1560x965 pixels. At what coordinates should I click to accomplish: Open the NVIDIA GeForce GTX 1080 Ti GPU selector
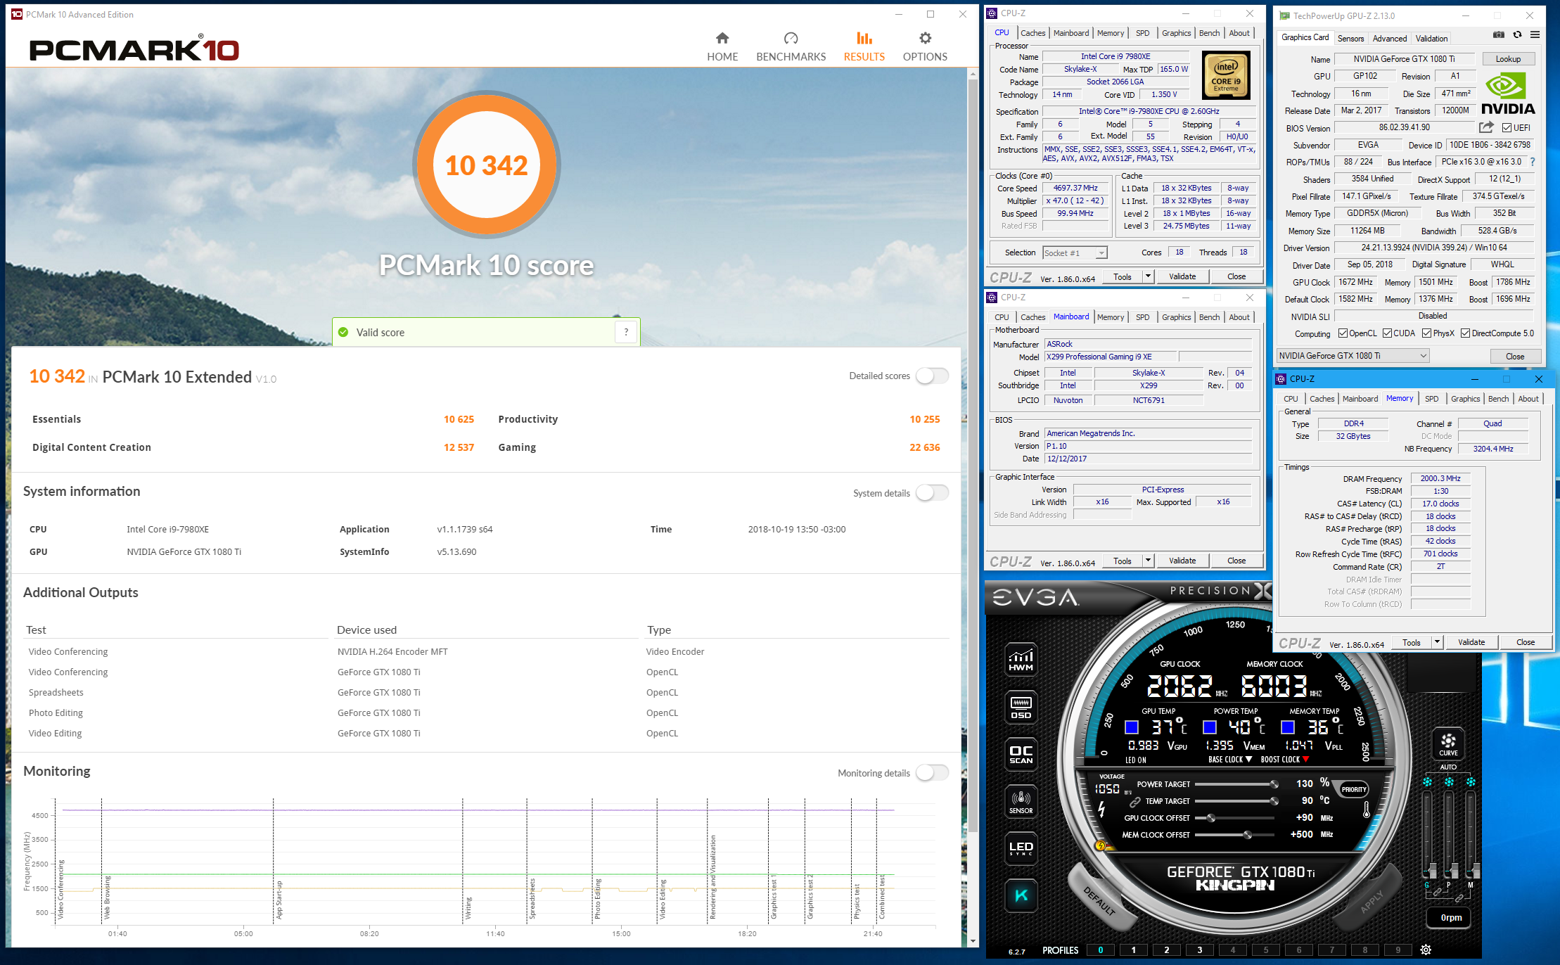pyautogui.click(x=1353, y=356)
